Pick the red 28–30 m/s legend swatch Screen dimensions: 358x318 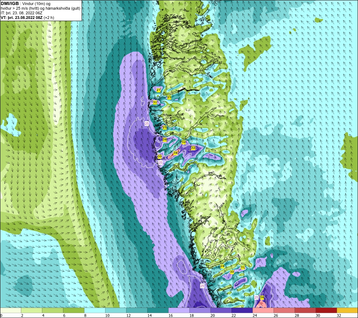(x=305, y=310)
